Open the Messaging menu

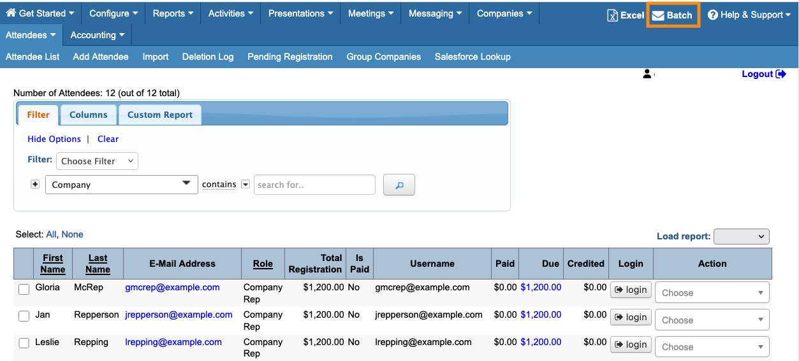coord(435,13)
